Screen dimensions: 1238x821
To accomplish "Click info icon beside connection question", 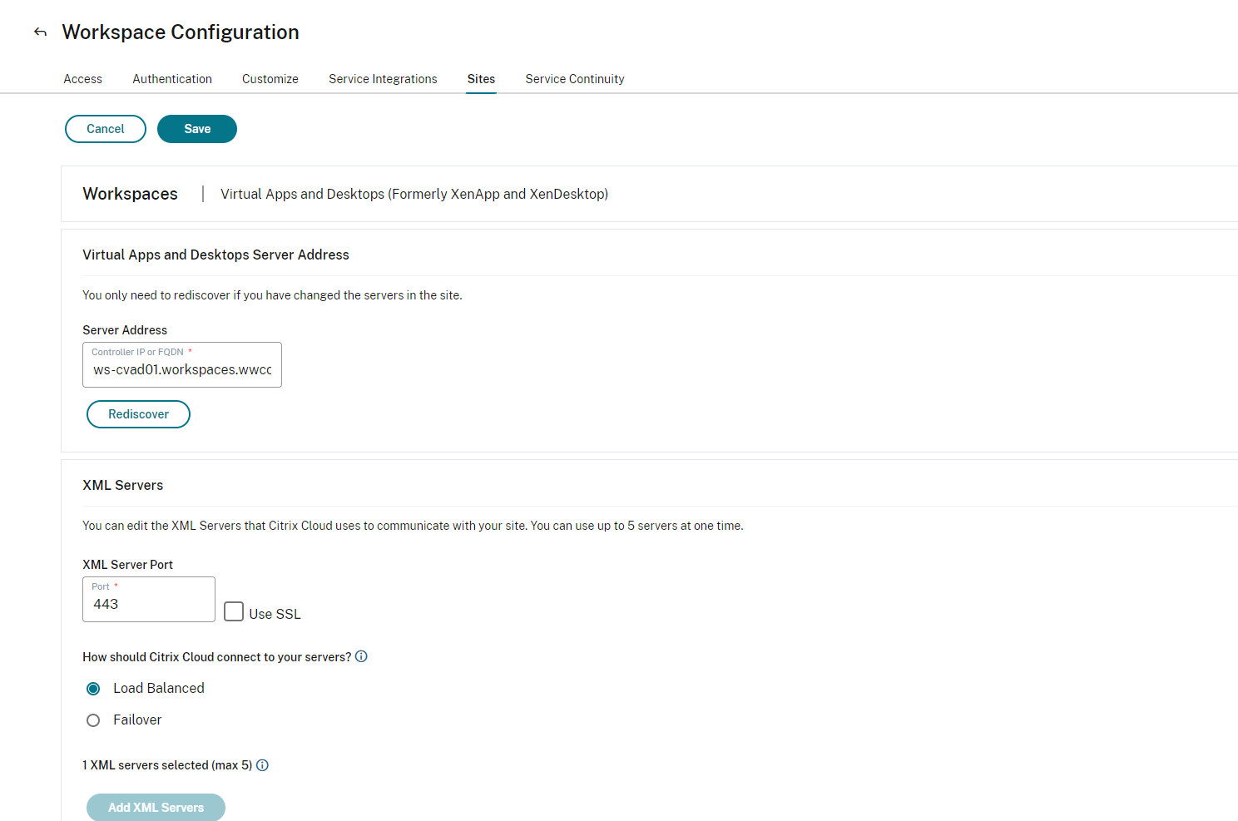I will pyautogui.click(x=361, y=656).
